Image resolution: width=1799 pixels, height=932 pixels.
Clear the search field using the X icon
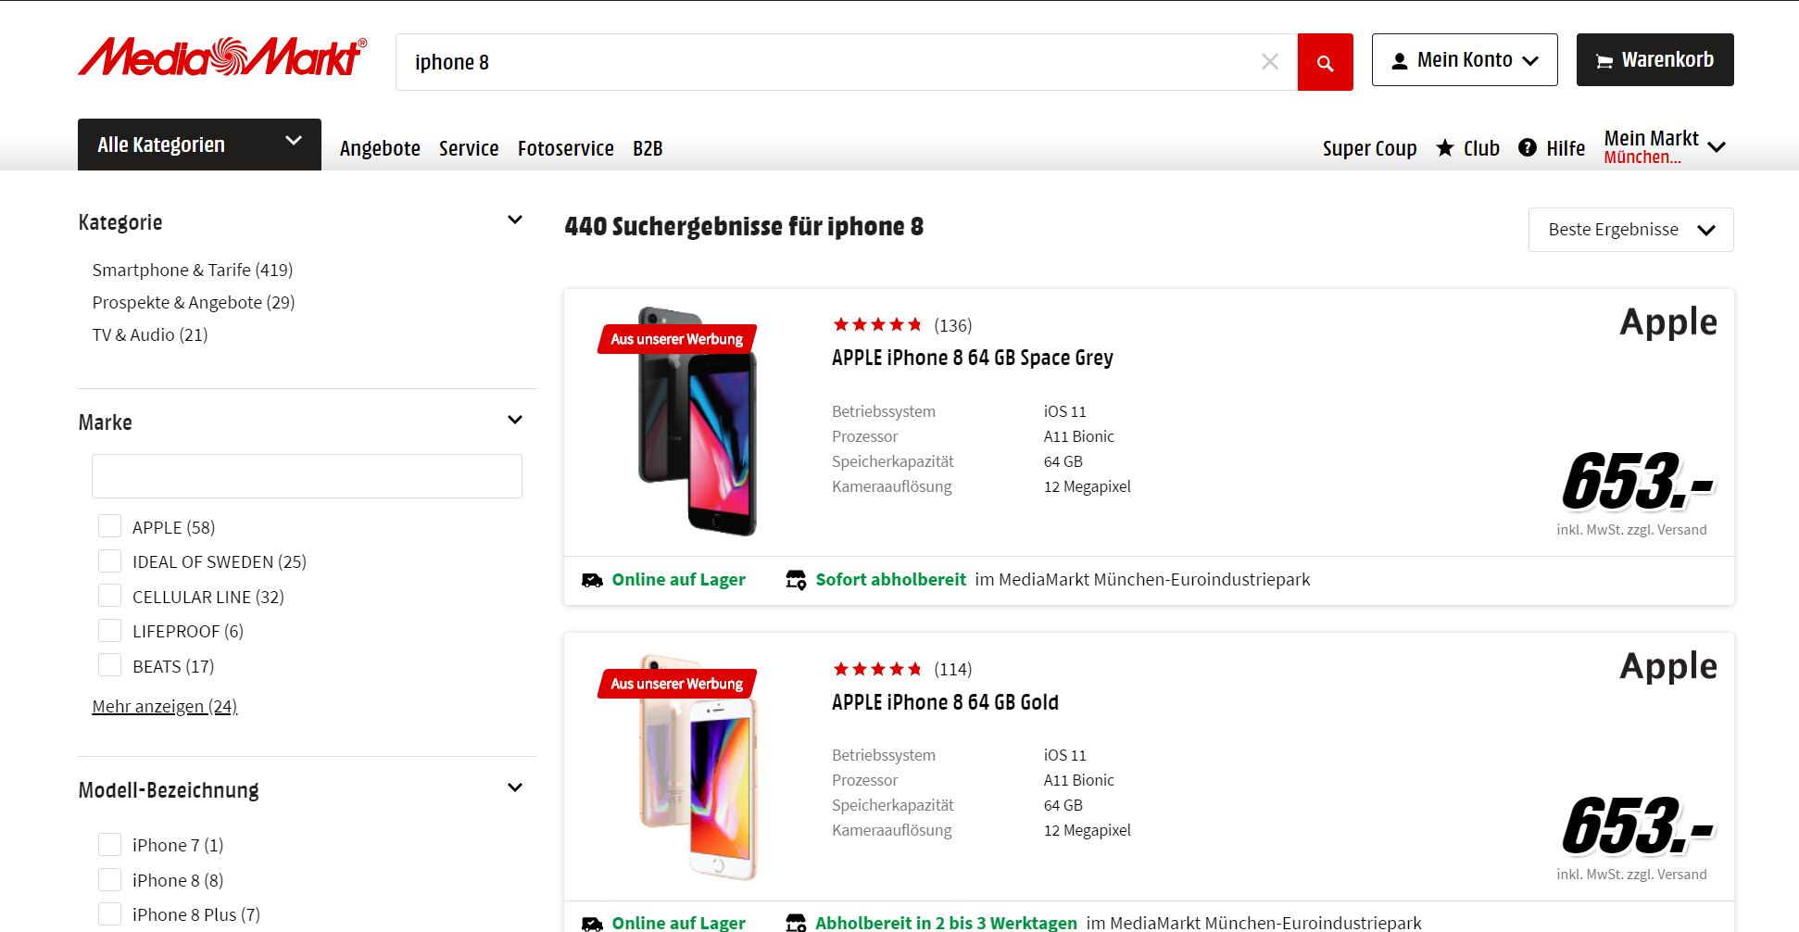click(1269, 62)
